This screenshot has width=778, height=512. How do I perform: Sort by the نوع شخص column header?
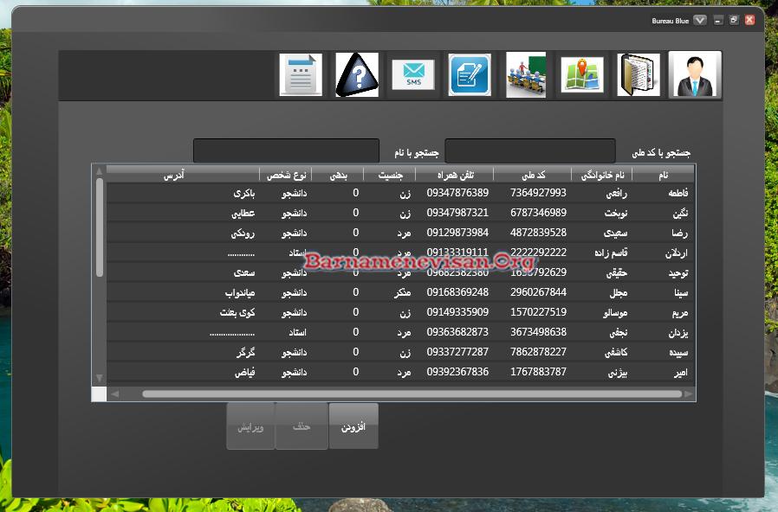click(x=286, y=175)
